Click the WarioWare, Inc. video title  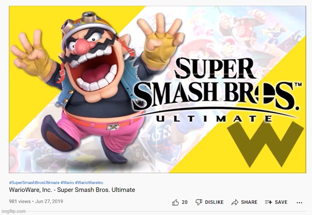pyautogui.click(x=72, y=190)
